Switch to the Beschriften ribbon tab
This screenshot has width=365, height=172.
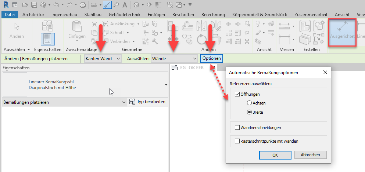[x=183, y=15]
